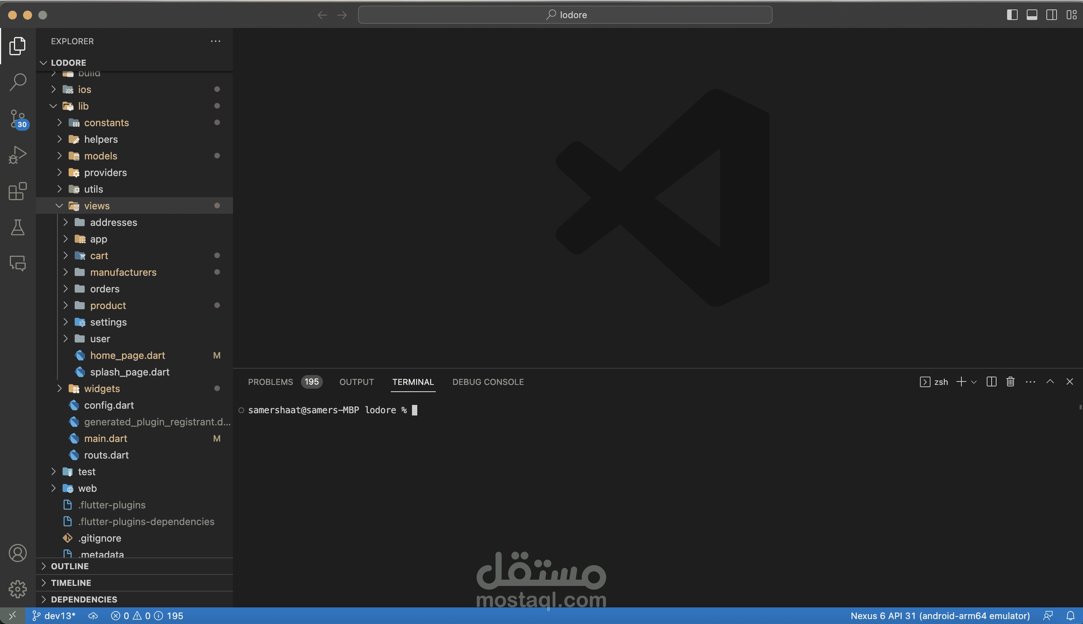Open main.dart file
Screen dimensions: 1083x624
[135, 439]
